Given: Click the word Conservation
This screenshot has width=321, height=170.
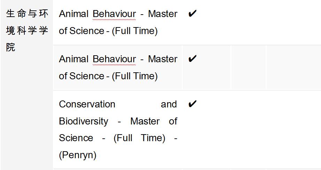Looking at the screenshot, I should pyautogui.click(x=87, y=104).
